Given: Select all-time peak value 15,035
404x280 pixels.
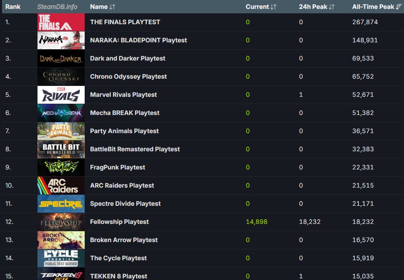Looking at the screenshot, I should pyautogui.click(x=363, y=276).
